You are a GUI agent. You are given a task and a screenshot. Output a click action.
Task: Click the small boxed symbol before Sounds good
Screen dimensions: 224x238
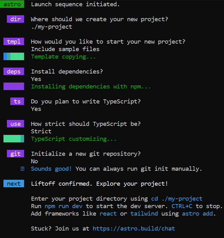pyautogui.click(x=22, y=169)
